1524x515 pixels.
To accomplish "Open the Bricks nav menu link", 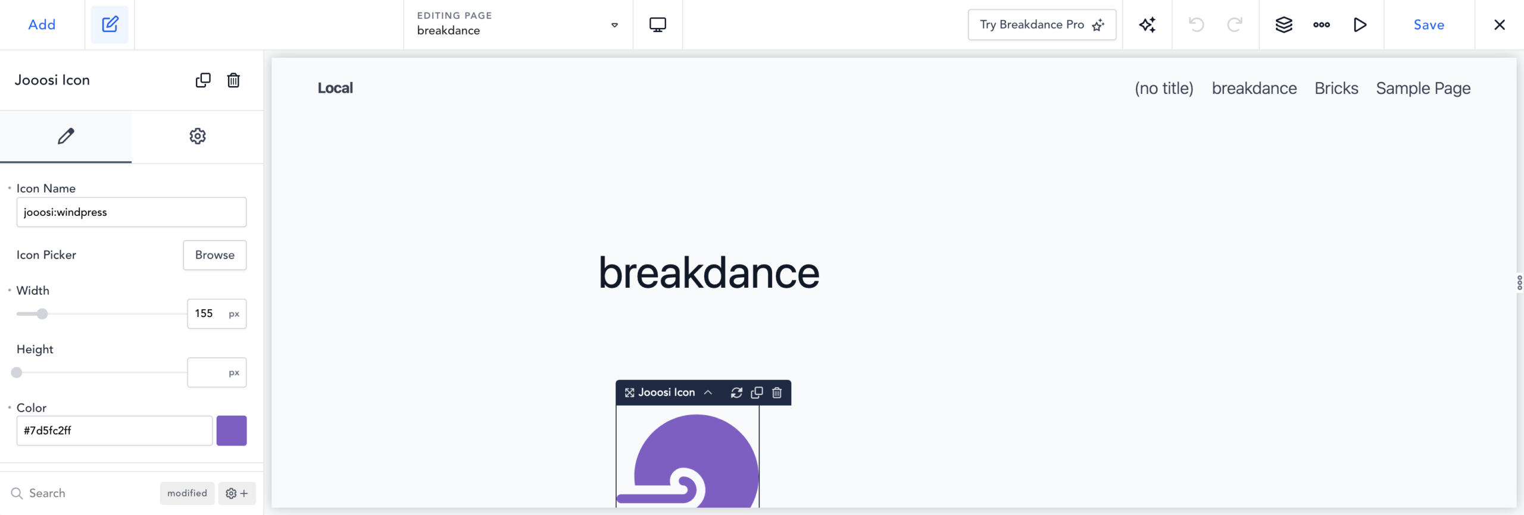I will pyautogui.click(x=1336, y=88).
